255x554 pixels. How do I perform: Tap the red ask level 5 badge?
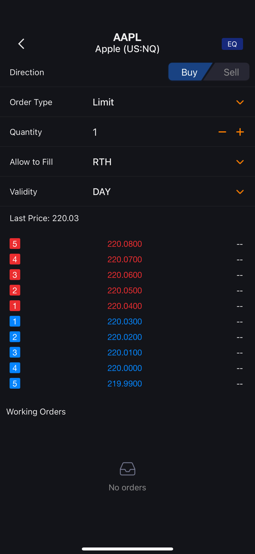(15, 244)
